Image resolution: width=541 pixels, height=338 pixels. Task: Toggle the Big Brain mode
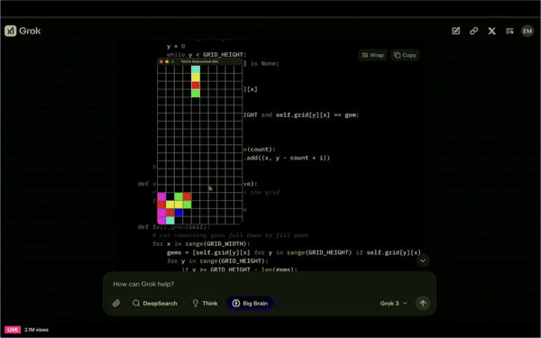pos(250,303)
